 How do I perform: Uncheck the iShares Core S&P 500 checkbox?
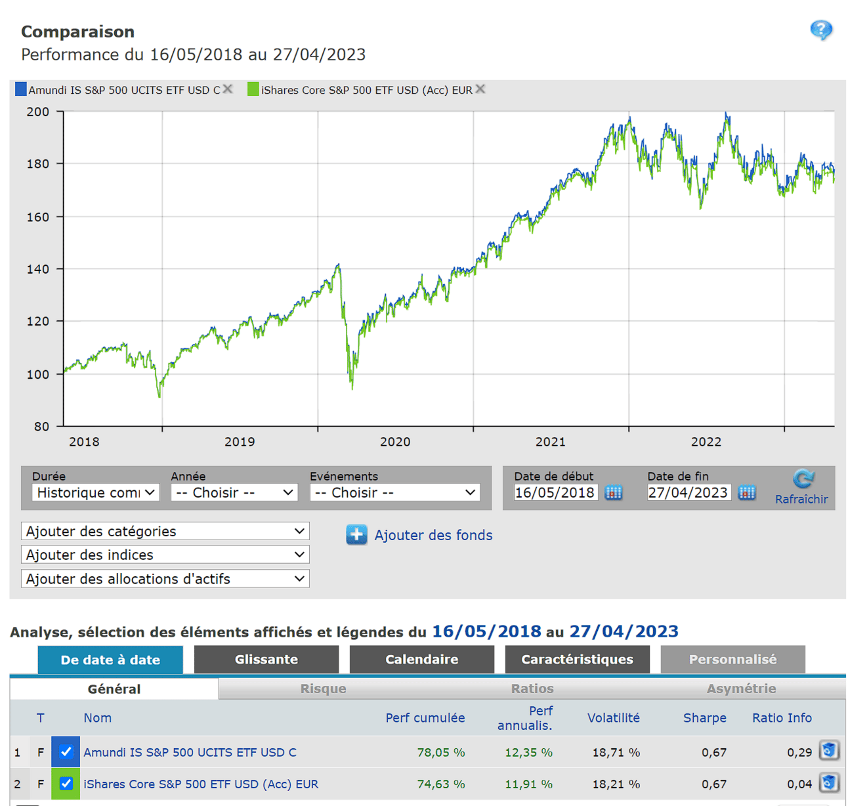[x=65, y=783]
